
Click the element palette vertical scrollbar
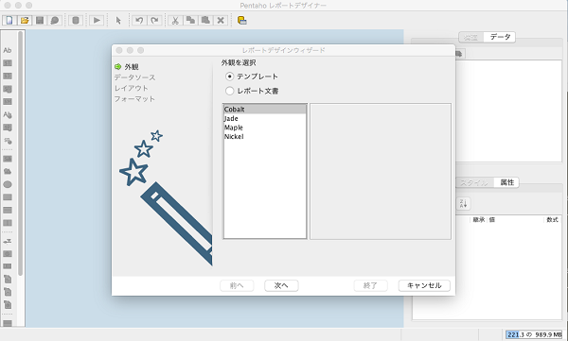click(21, 154)
